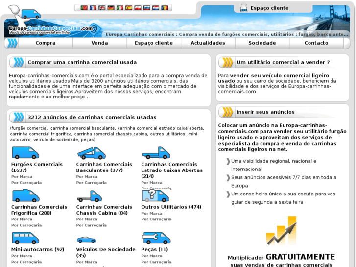Click Por Marca under Outros Utilitários

152,213
